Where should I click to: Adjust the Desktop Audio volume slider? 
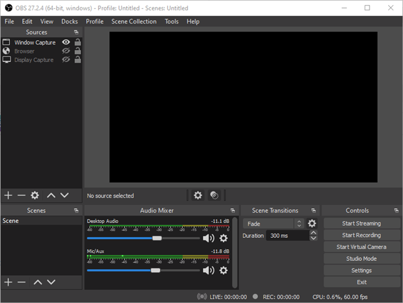(157, 238)
